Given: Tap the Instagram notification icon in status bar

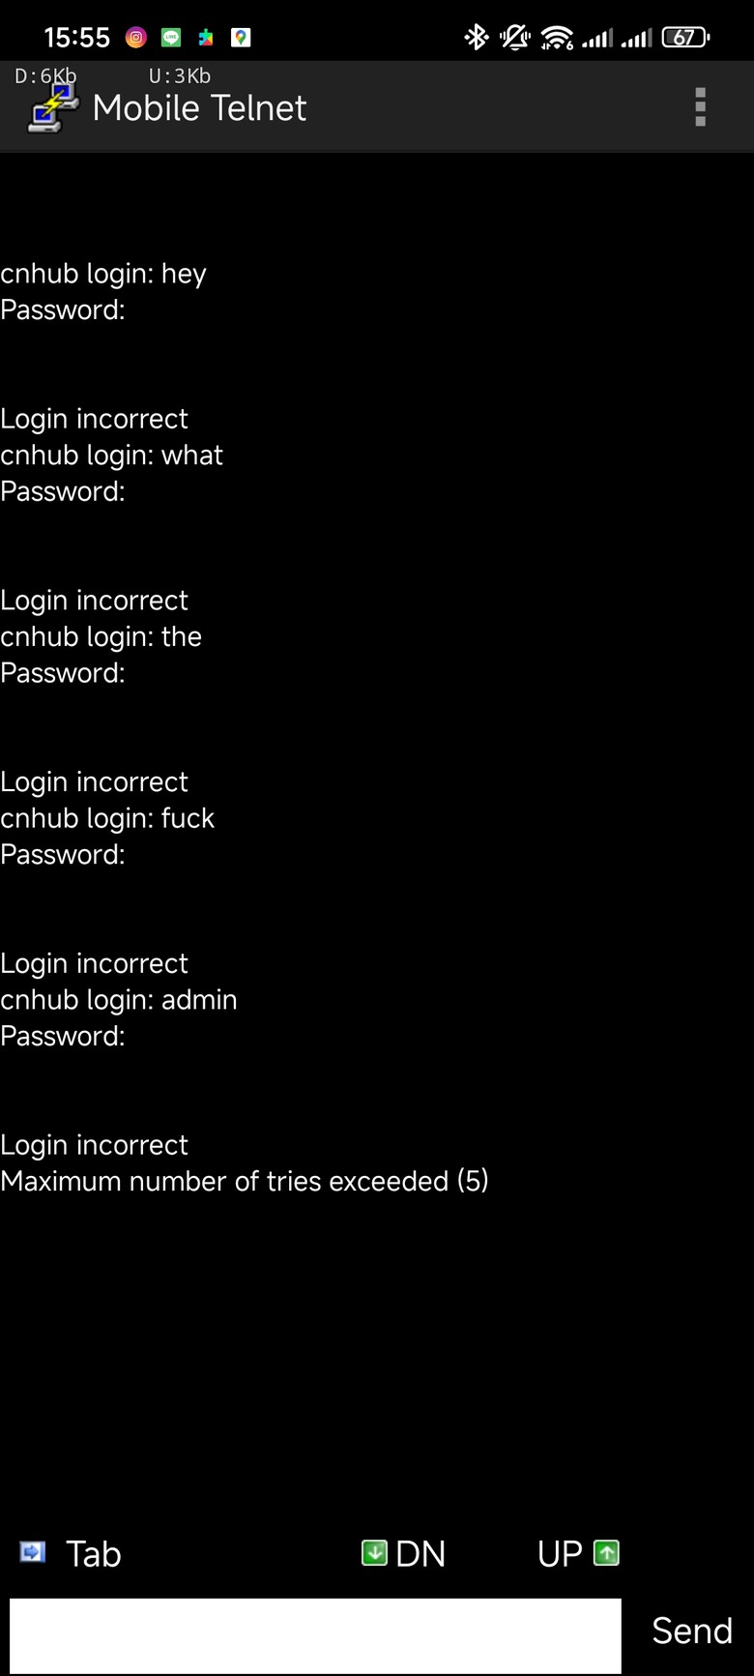Looking at the screenshot, I should coord(136,38).
